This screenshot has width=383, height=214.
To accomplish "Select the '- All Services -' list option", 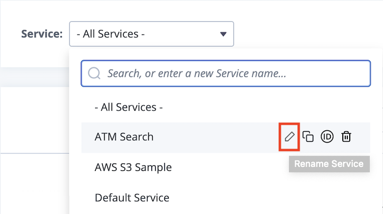I will 128,107.
